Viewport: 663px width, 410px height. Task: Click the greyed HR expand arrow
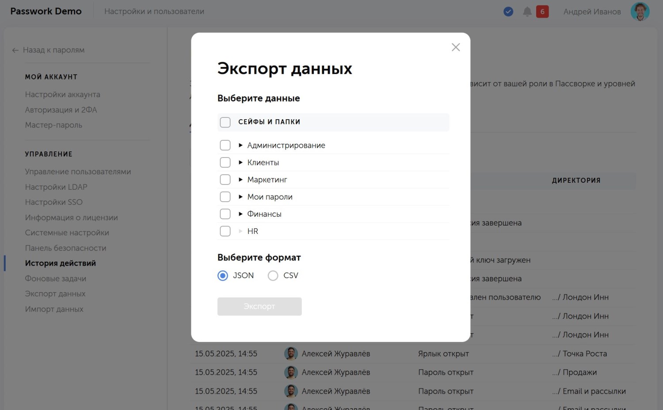coord(240,231)
